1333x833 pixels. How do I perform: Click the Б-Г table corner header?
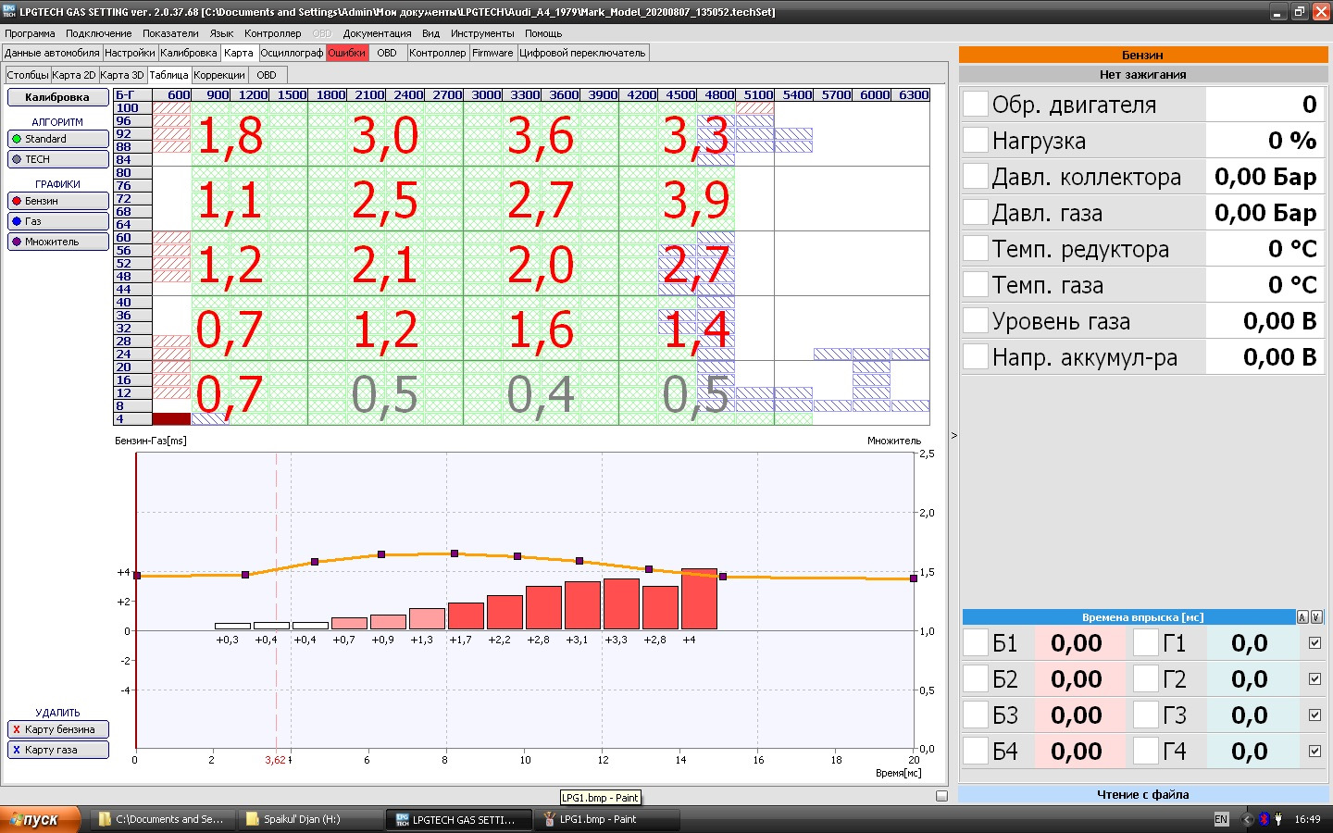132,94
